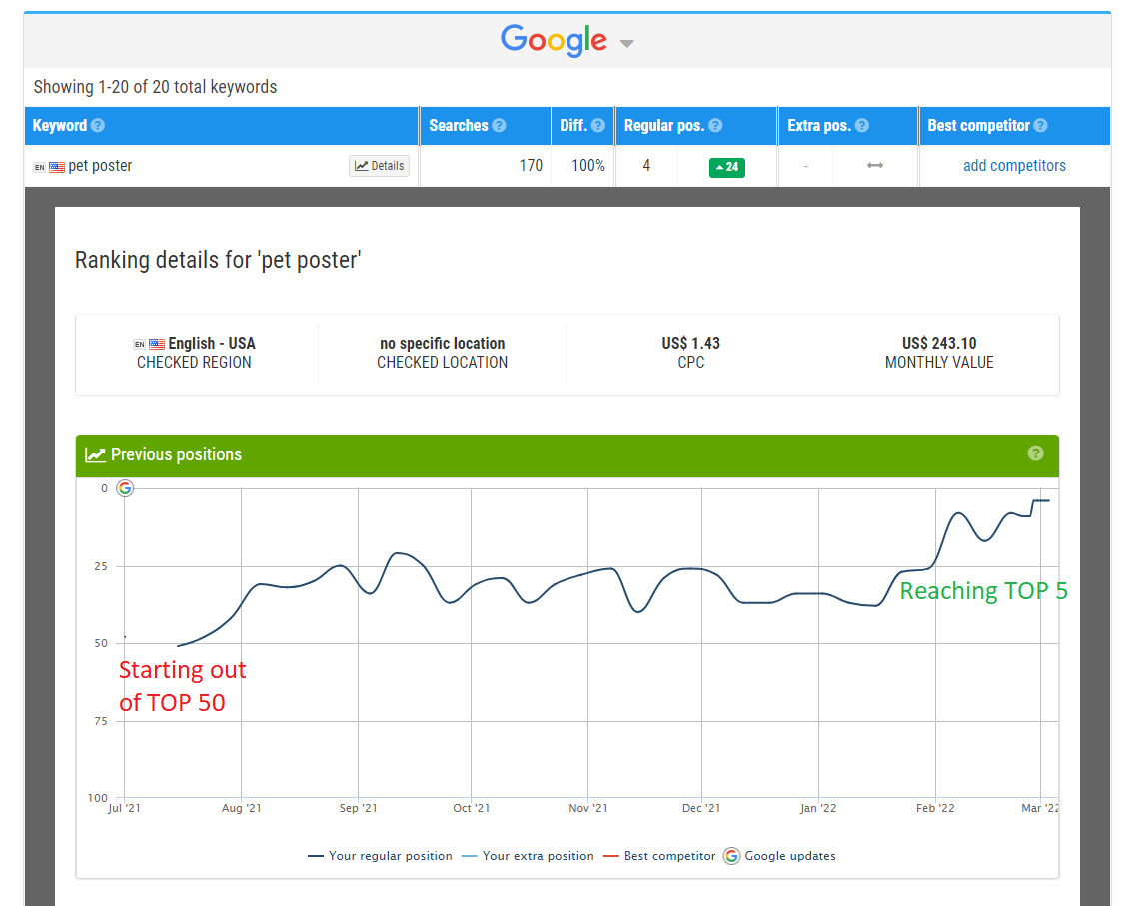The image size is (1135, 906).
Task: Open the Google search engine dropdown arrow
Action: (x=626, y=43)
